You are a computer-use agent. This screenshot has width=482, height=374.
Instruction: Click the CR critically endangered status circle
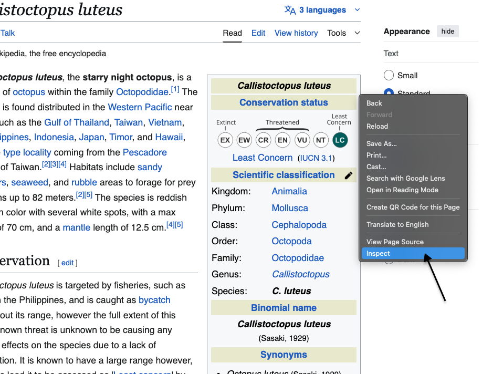[x=264, y=140]
